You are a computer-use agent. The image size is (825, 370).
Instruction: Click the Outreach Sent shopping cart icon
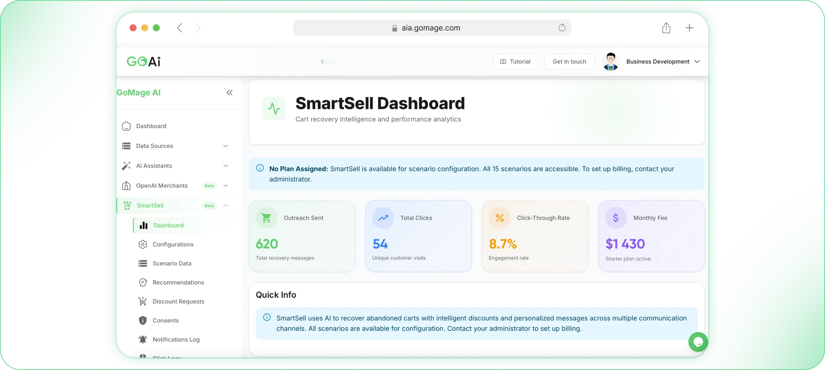pyautogui.click(x=267, y=218)
